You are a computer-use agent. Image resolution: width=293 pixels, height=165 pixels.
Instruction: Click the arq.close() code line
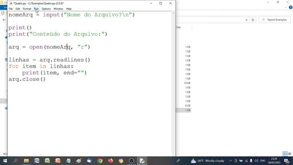27,79
